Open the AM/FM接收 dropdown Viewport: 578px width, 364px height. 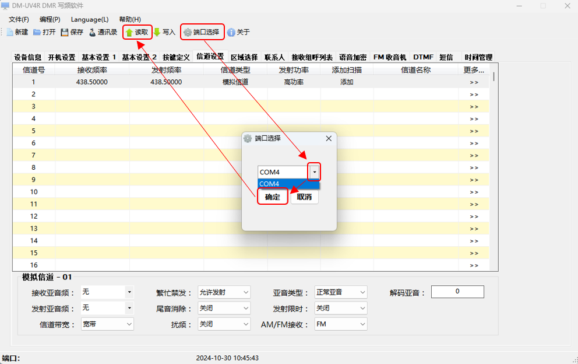362,324
